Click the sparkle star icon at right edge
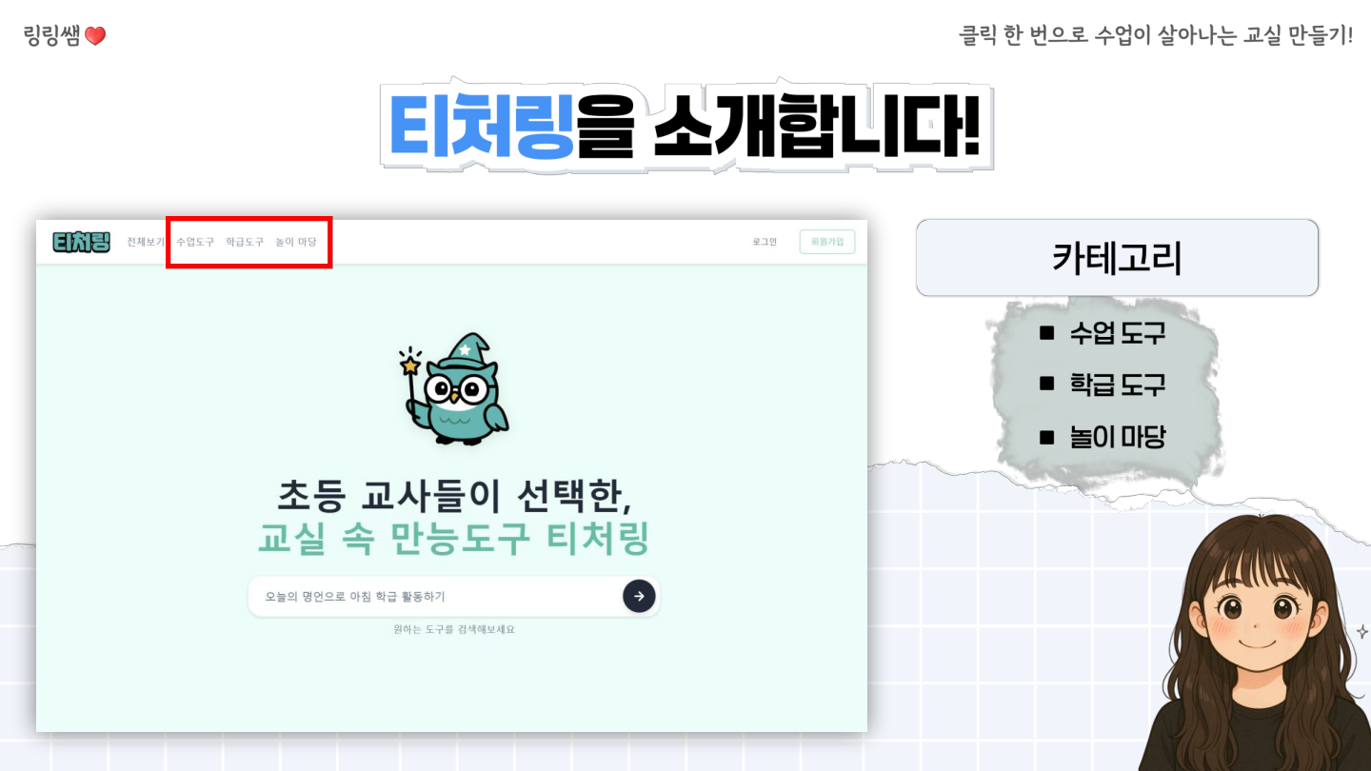Viewport: 1371px width, 771px height. click(x=1361, y=631)
